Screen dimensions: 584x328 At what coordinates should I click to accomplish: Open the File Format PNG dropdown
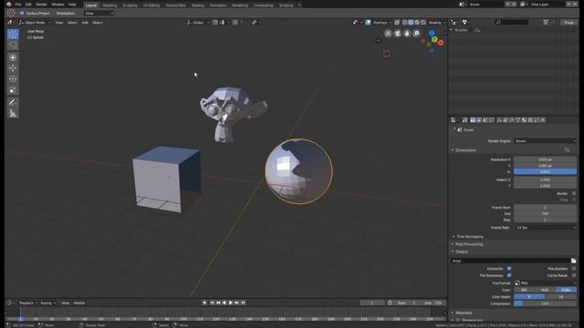pos(546,283)
